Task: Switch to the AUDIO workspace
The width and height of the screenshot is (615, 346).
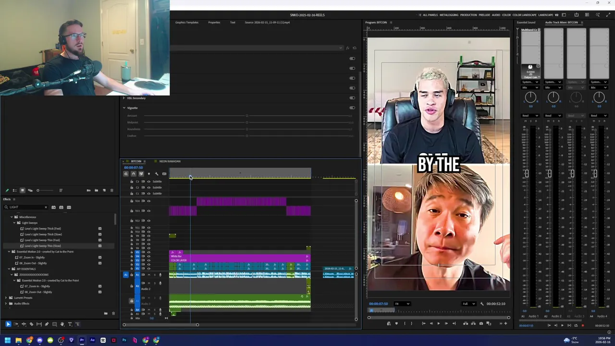Action: click(496, 15)
